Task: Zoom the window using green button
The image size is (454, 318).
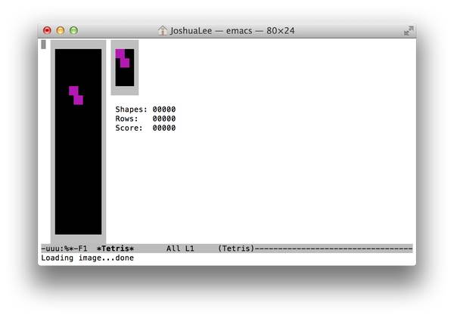Action: click(73, 31)
